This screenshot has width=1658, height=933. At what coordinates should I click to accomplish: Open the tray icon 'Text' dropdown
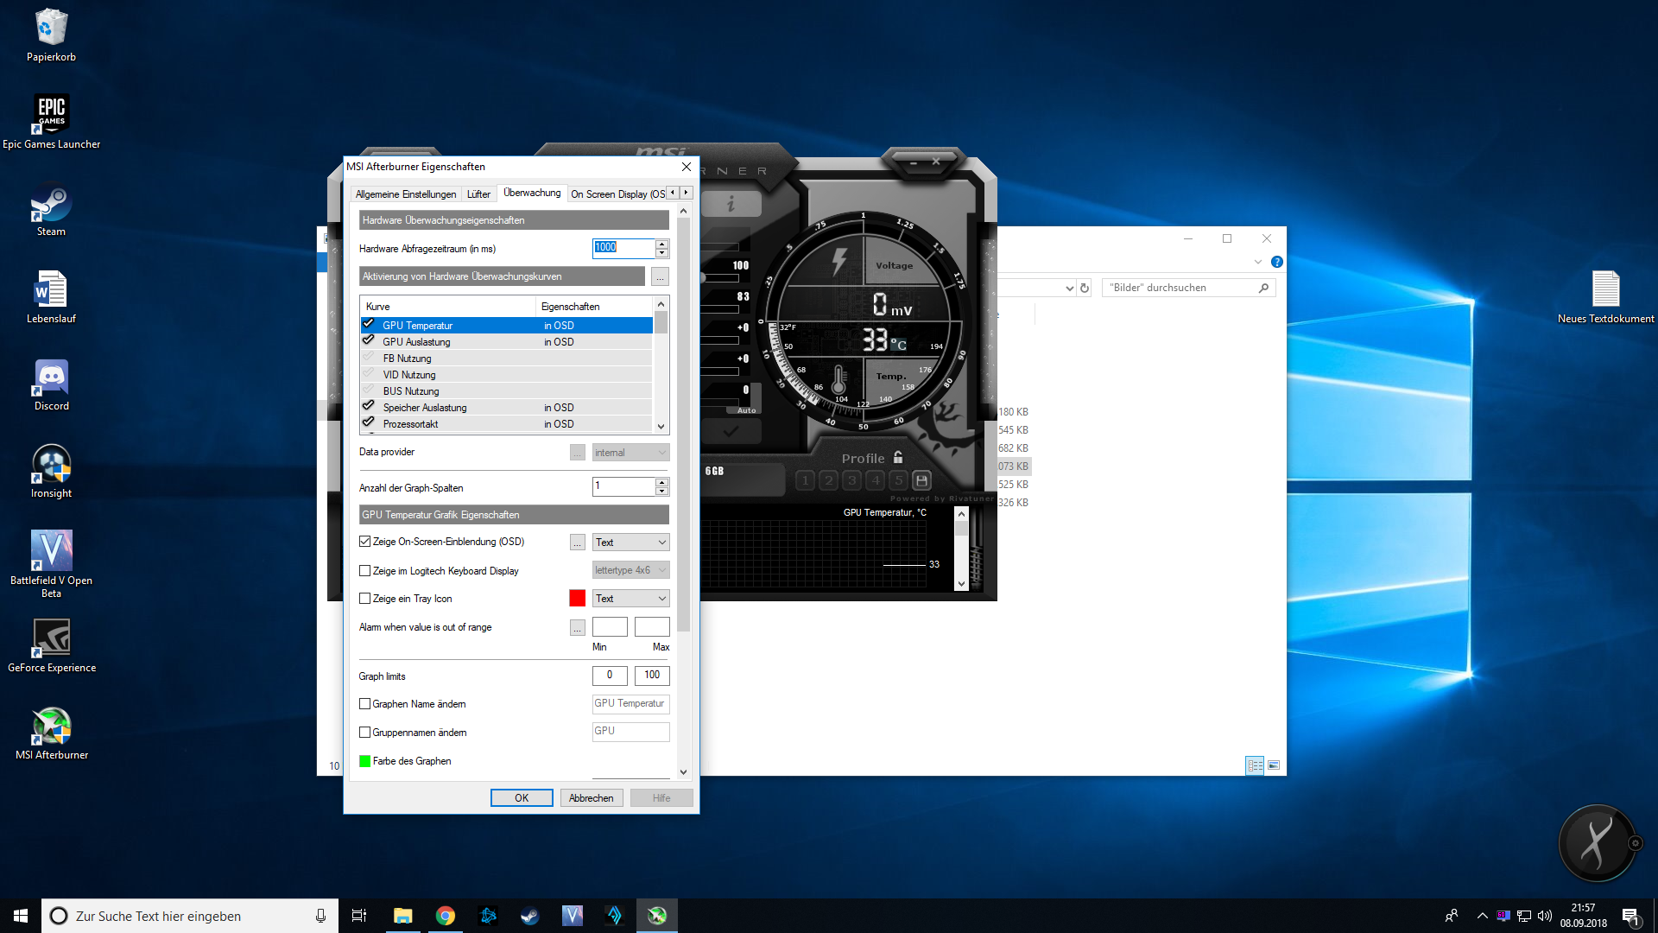(x=630, y=599)
